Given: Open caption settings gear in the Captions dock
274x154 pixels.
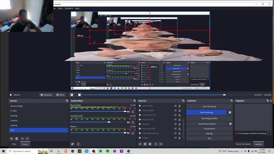Looking at the screenshot, I should click(x=269, y=133).
